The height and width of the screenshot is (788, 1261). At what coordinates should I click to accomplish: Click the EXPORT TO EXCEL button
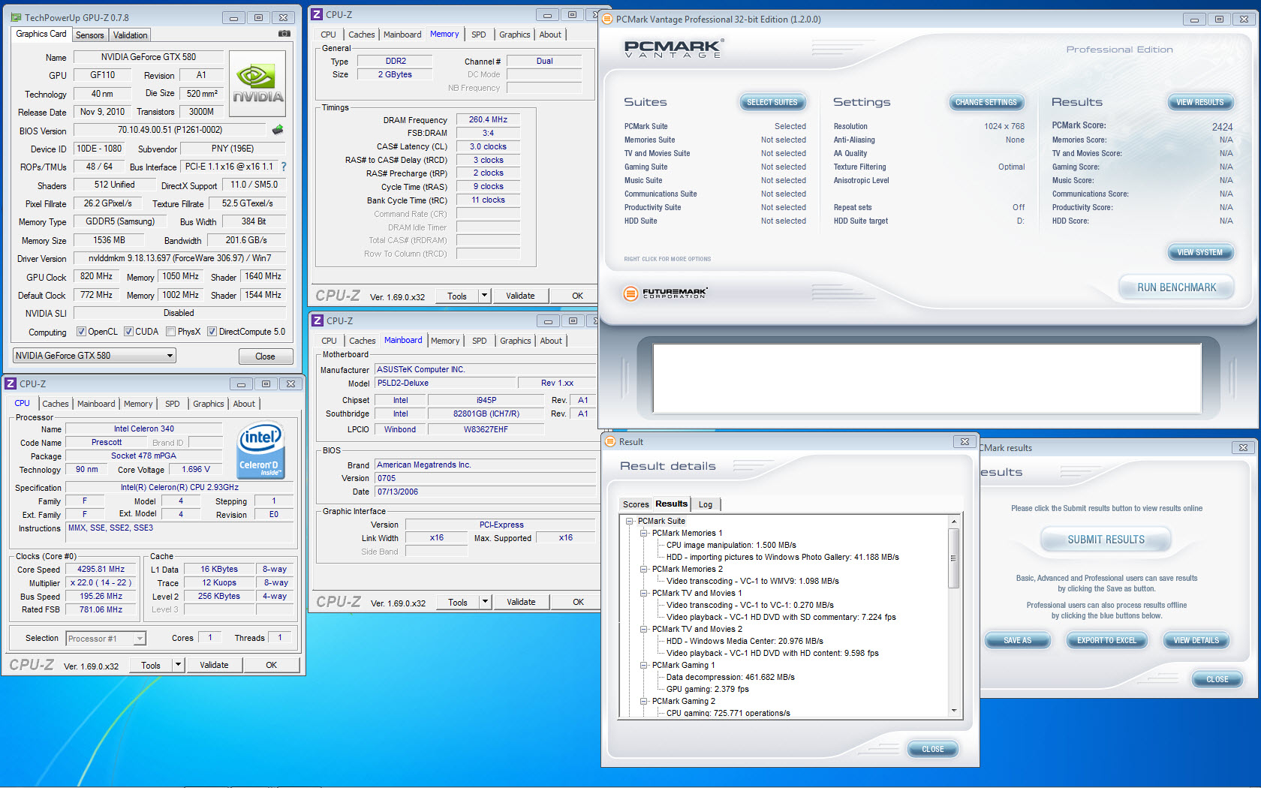pos(1106,640)
